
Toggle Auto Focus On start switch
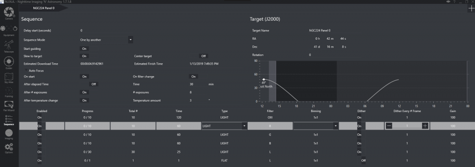89,77
